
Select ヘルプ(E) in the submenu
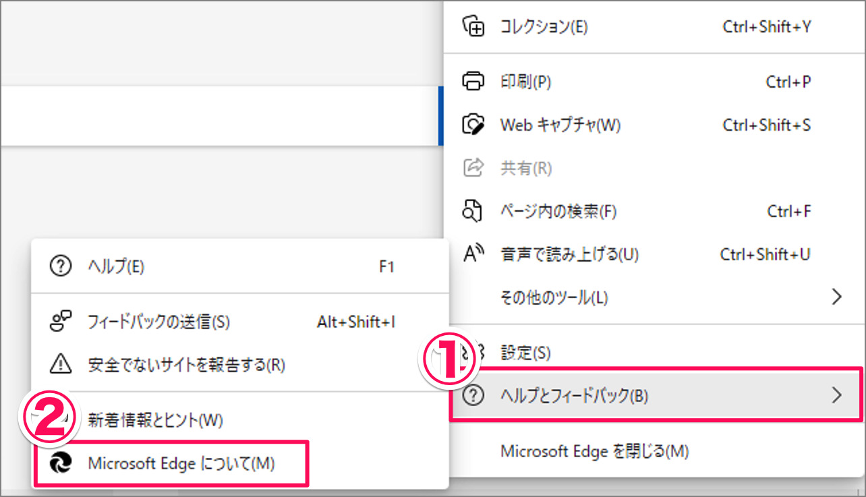tap(240, 266)
